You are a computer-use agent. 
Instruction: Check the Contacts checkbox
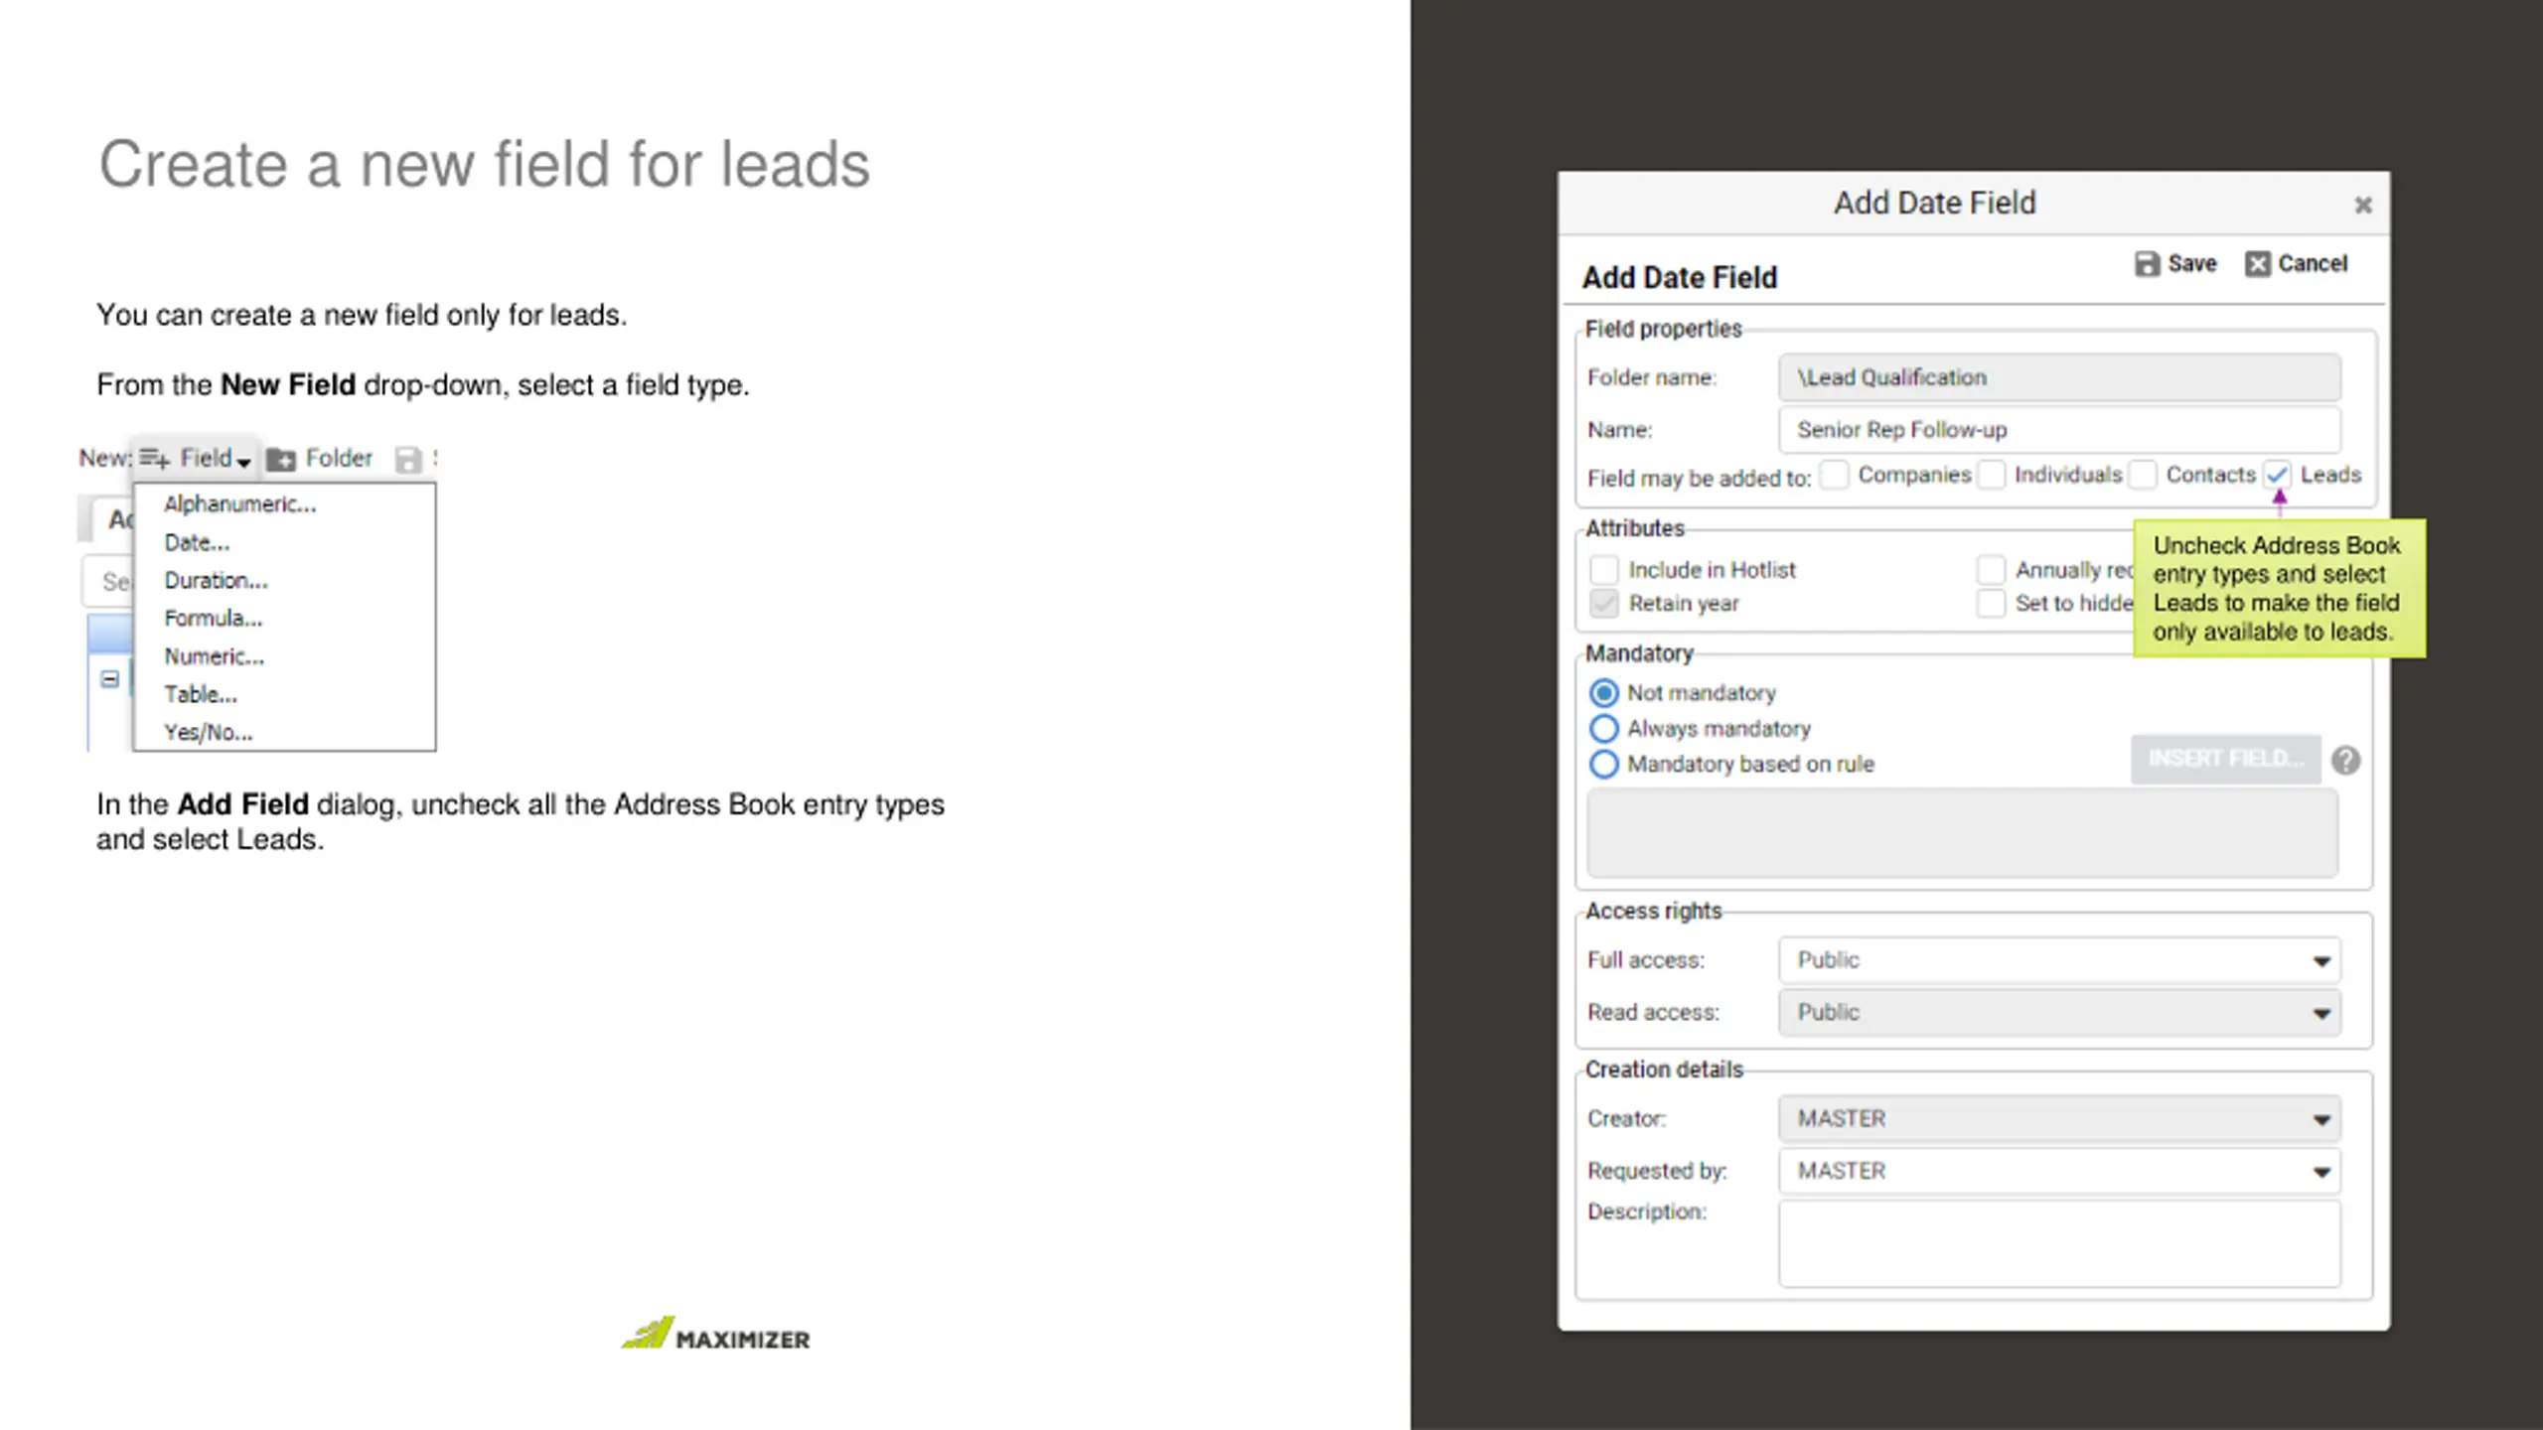pos(2143,475)
